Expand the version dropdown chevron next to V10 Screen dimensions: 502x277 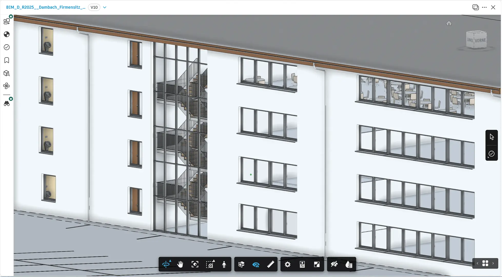click(x=105, y=7)
